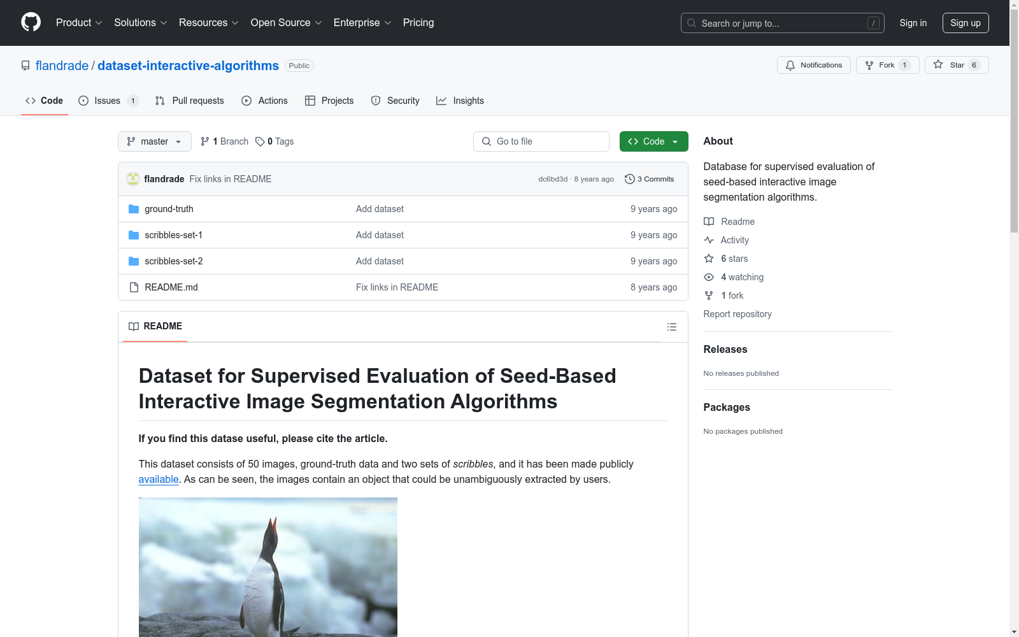
Task: Click the watching eye icon
Action: coord(708,277)
